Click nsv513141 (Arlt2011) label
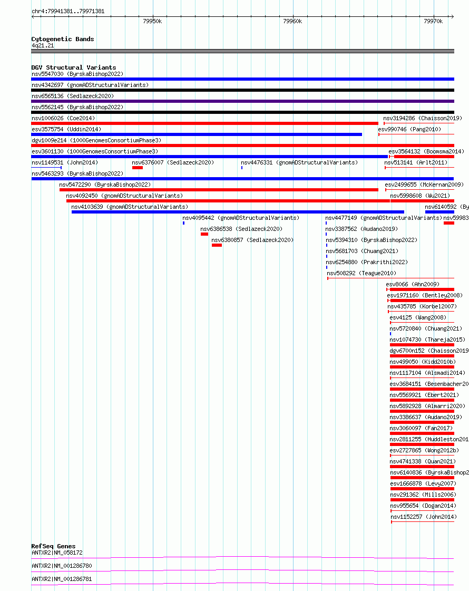The image size is (469, 591). pyautogui.click(x=416, y=162)
